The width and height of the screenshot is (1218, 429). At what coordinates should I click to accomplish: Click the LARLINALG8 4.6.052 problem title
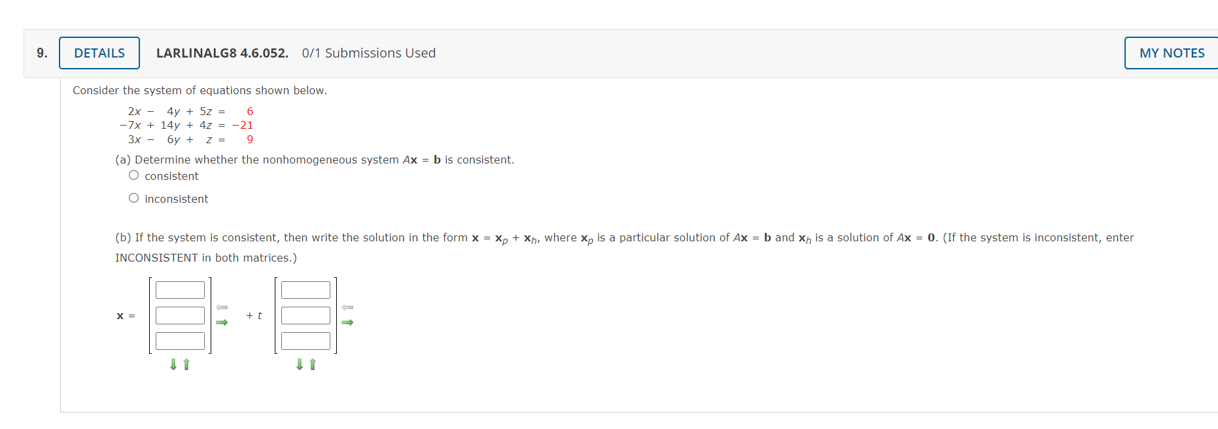222,53
